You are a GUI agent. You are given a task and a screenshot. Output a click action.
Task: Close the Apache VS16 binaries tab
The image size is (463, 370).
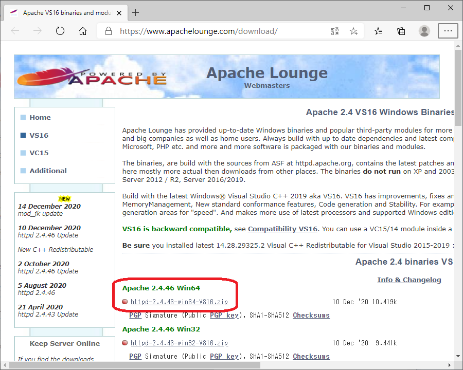pos(119,12)
